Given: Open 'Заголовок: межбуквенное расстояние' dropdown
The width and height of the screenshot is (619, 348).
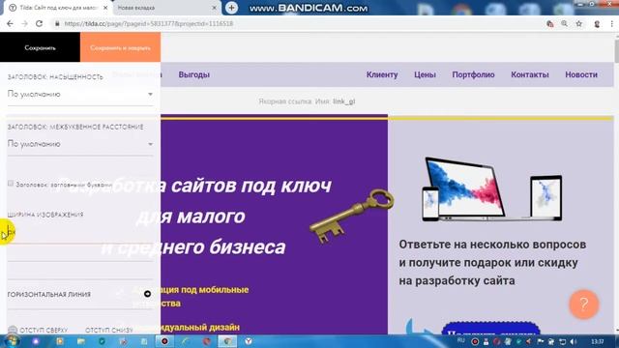Looking at the screenshot, I should coord(80,144).
